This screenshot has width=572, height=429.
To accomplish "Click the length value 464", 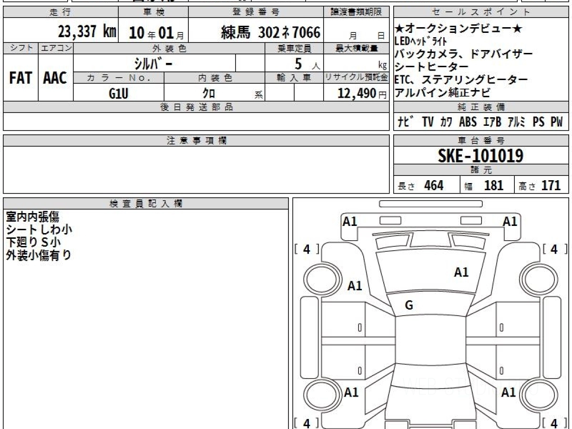I will (433, 185).
